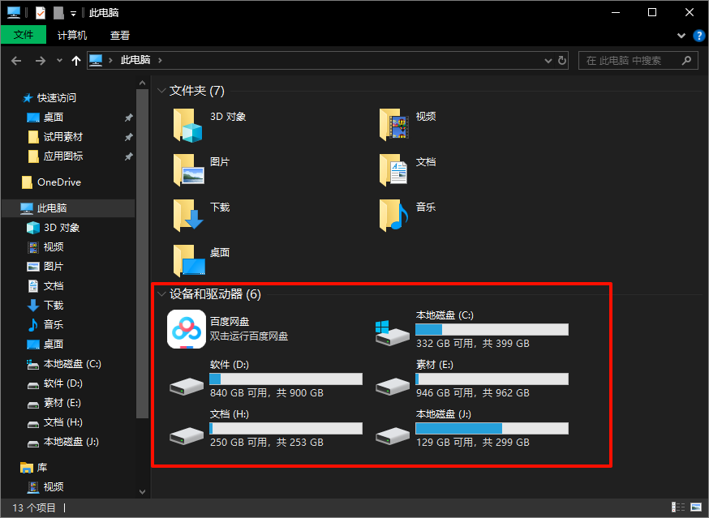Open the 文件 menu tab
The height and width of the screenshot is (518, 709).
[24, 35]
